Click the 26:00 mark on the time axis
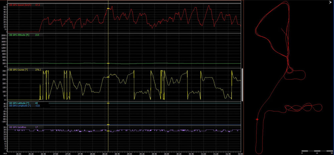This screenshot has width=334, height=155. 19,154
